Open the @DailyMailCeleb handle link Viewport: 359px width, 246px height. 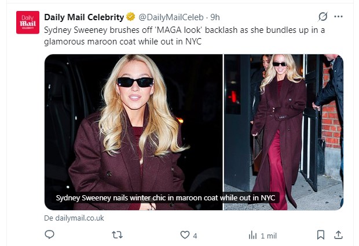coord(170,17)
